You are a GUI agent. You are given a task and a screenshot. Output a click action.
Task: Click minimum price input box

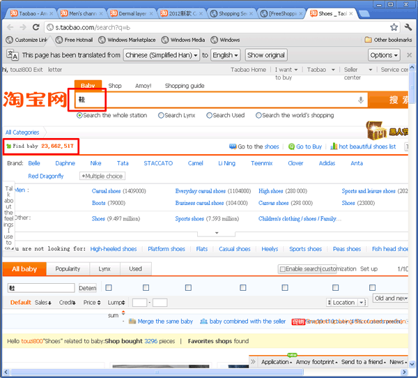[x=139, y=303]
